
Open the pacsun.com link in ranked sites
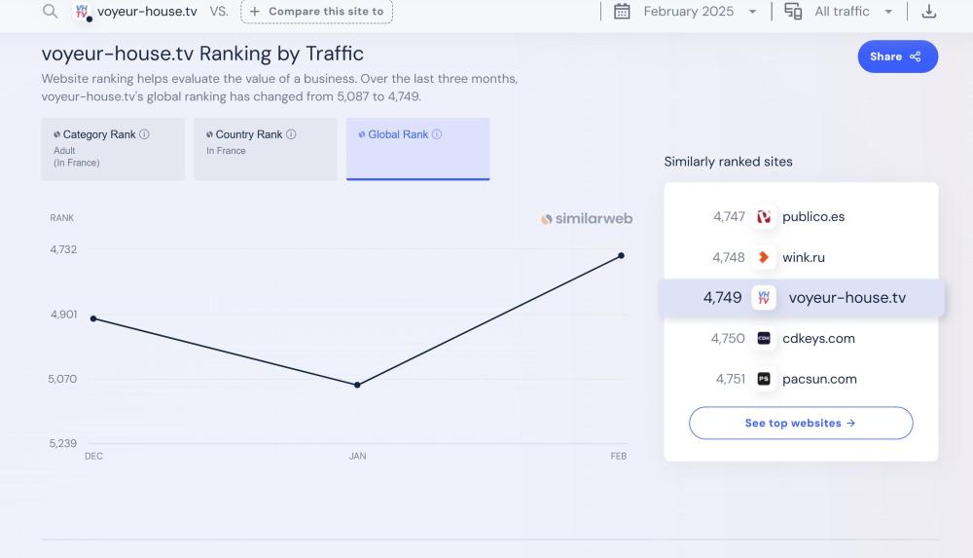819,380
